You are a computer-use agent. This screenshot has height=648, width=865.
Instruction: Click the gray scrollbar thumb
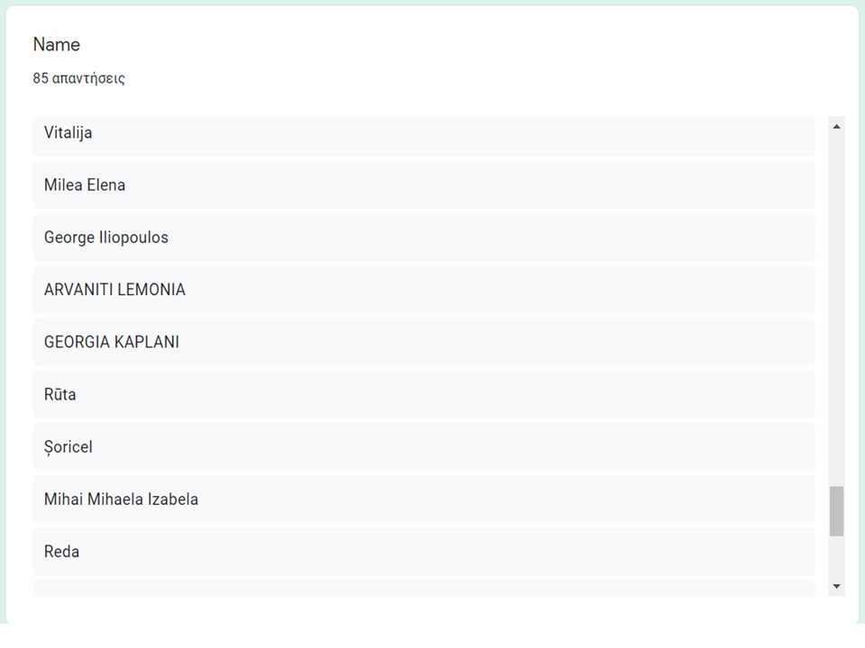point(837,511)
